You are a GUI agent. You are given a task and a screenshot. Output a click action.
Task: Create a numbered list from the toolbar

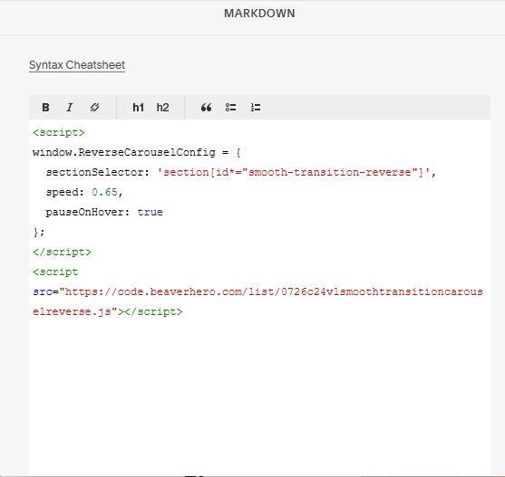[x=256, y=108]
